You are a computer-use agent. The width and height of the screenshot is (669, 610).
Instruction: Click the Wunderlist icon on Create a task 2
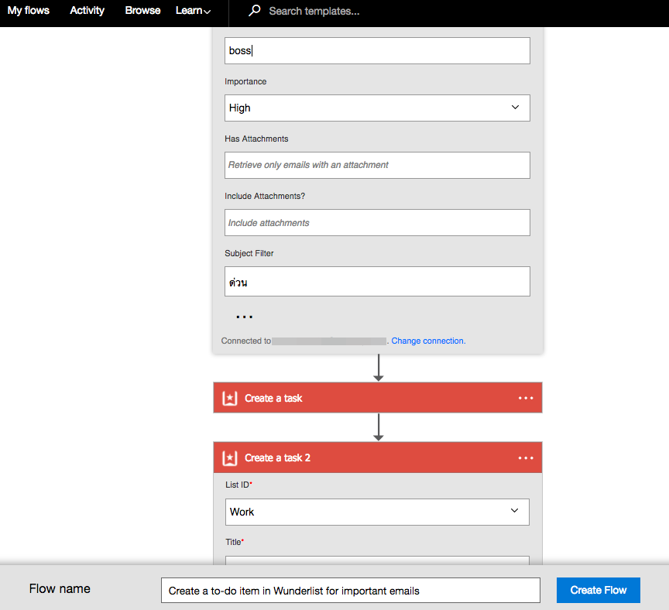click(229, 457)
